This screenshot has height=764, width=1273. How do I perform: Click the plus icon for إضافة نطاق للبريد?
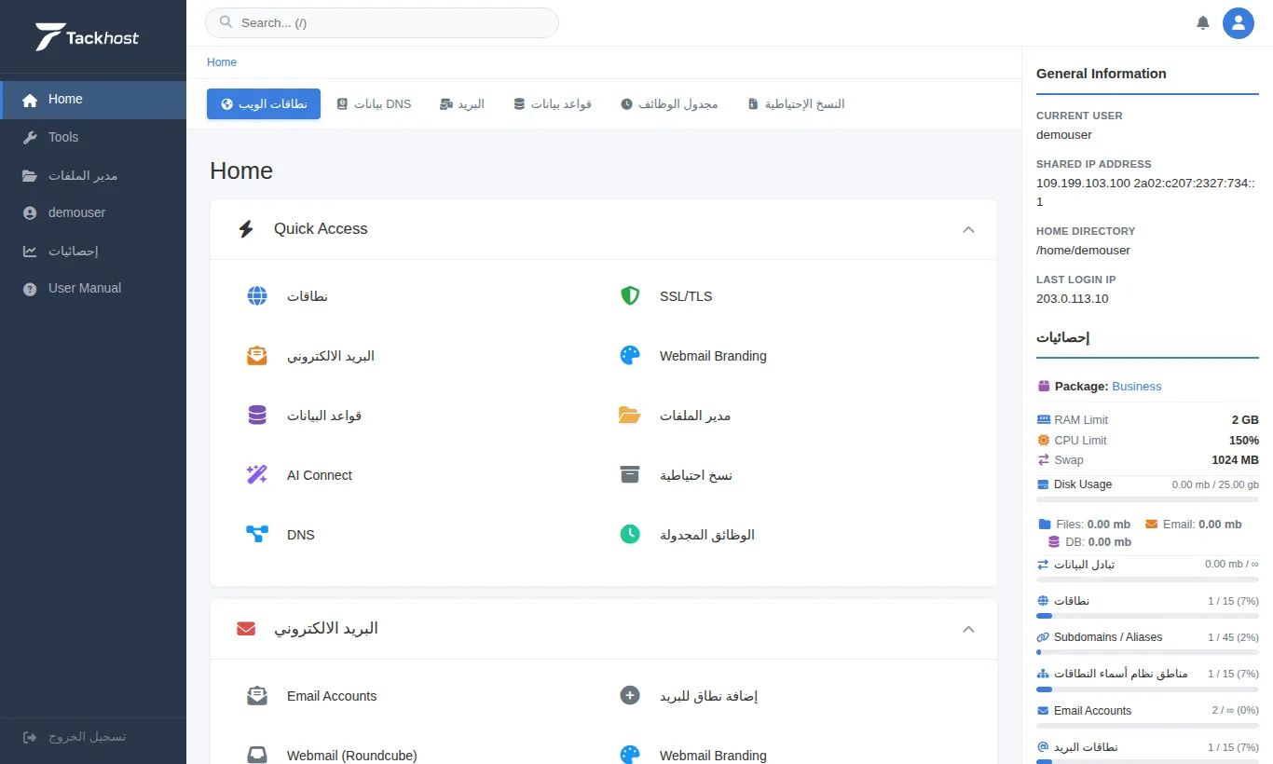click(630, 696)
